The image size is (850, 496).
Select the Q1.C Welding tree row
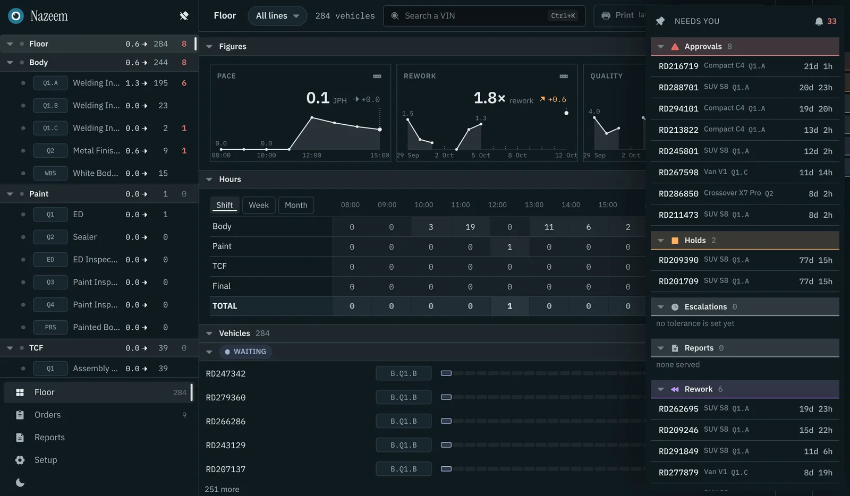pos(99,128)
